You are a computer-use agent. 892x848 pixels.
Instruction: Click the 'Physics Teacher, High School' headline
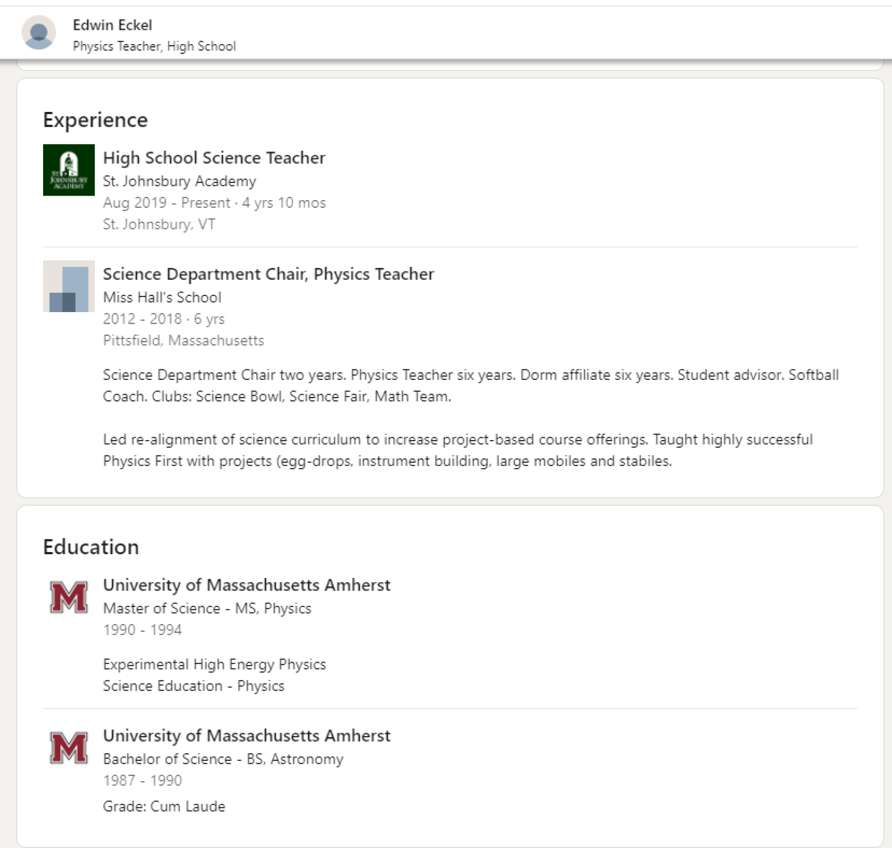click(154, 46)
